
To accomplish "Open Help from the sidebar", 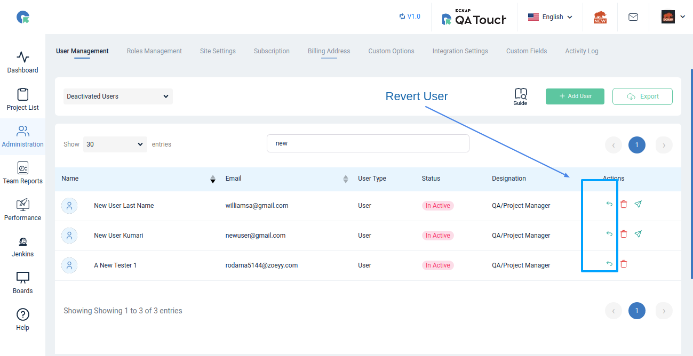I will (x=22, y=320).
